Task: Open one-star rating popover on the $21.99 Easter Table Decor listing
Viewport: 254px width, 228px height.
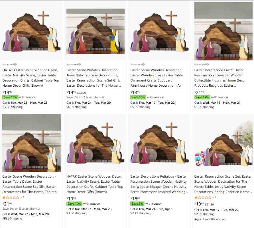Action: (x=11, y=198)
